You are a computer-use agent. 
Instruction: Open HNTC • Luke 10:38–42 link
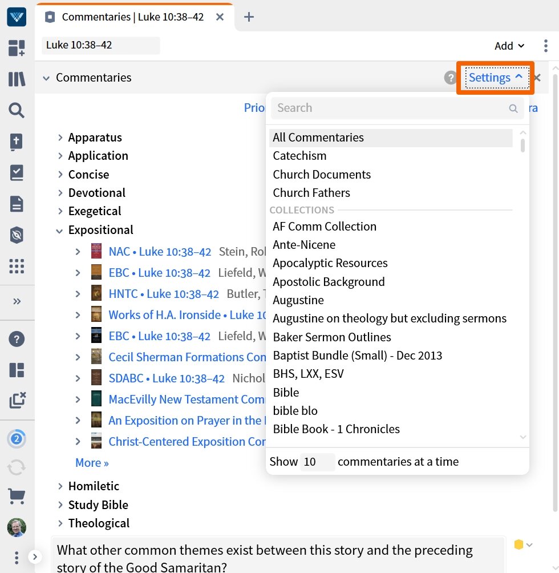pos(164,294)
